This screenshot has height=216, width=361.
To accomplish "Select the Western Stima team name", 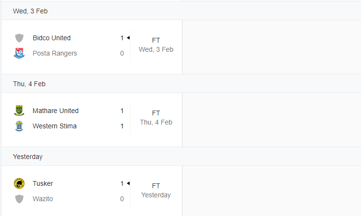I will (55, 126).
